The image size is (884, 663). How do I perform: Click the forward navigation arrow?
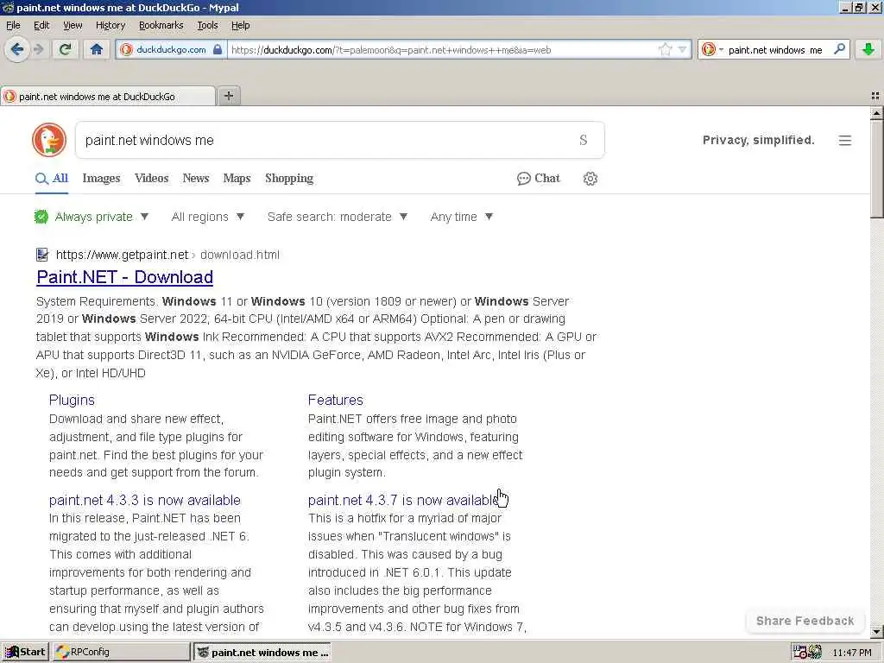38,49
